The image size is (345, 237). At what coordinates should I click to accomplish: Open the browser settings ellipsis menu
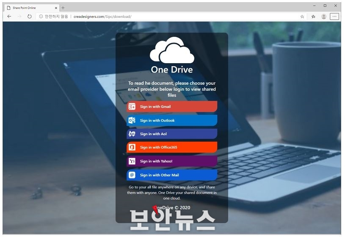[x=334, y=16]
